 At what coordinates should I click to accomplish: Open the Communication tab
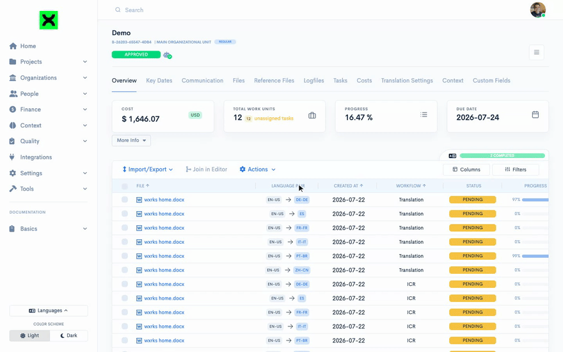pos(203,81)
